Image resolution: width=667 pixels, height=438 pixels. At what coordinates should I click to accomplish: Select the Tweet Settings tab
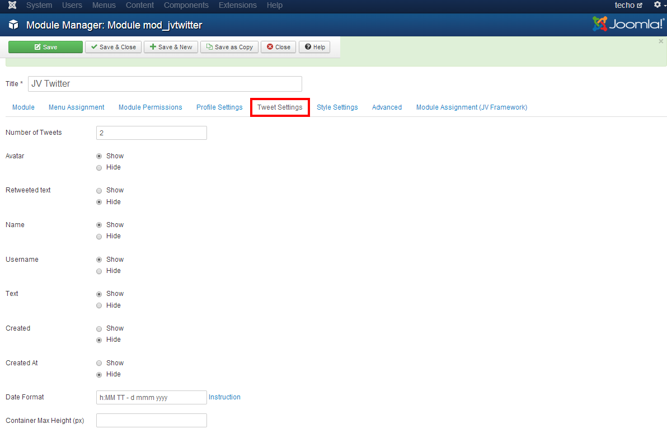pyautogui.click(x=279, y=107)
